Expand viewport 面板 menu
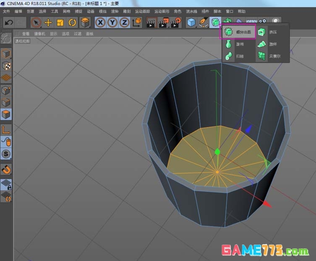 90,34
